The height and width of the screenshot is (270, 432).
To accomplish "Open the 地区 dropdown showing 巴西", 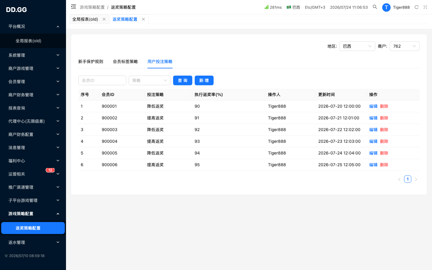I will tap(357, 46).
